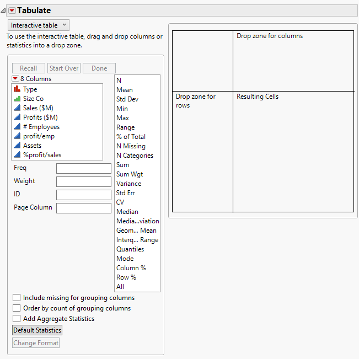This screenshot has width=359, height=359.
Task: Open the Tabulate red triangle menu
Action: point(12,10)
